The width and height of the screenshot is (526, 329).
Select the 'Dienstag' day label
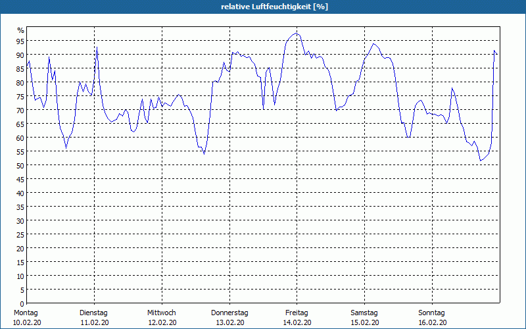pyautogui.click(x=93, y=313)
